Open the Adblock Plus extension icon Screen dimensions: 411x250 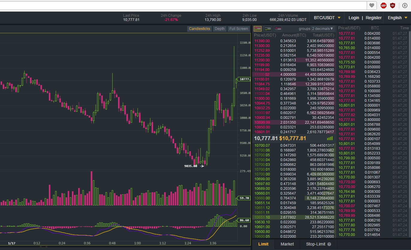point(383,5)
